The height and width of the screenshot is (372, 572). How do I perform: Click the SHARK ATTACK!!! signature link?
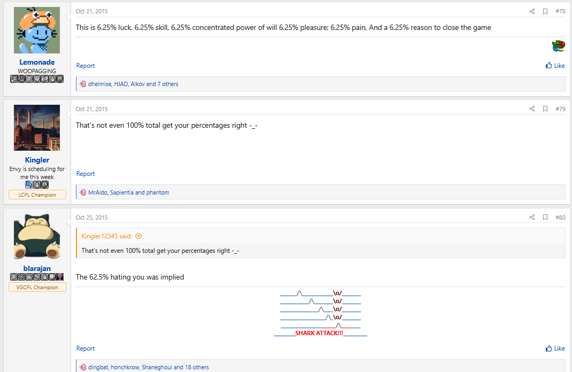tap(319, 333)
